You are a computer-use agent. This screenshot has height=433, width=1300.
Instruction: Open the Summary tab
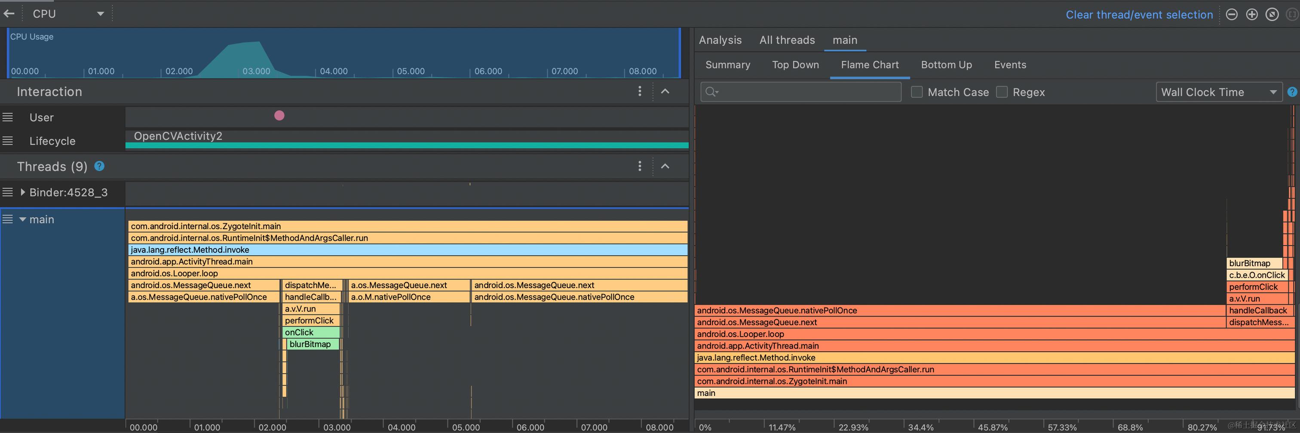728,64
